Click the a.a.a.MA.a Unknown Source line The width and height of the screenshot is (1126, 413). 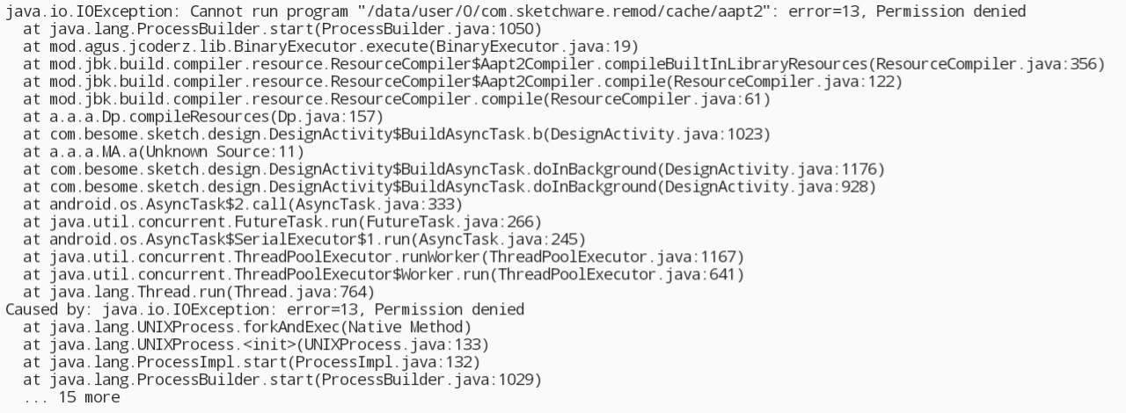pyautogui.click(x=164, y=152)
